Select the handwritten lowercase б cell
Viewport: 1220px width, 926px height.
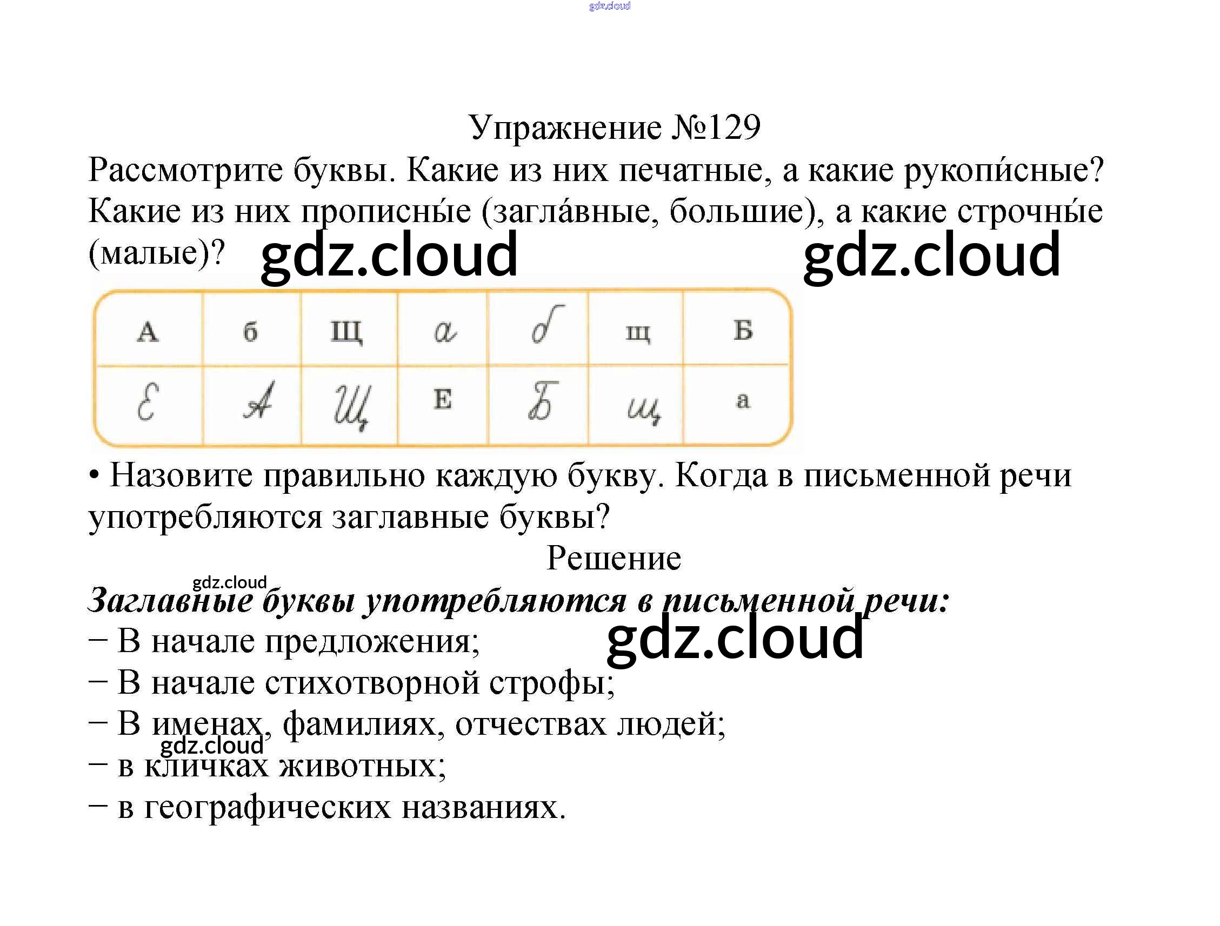coord(547,325)
